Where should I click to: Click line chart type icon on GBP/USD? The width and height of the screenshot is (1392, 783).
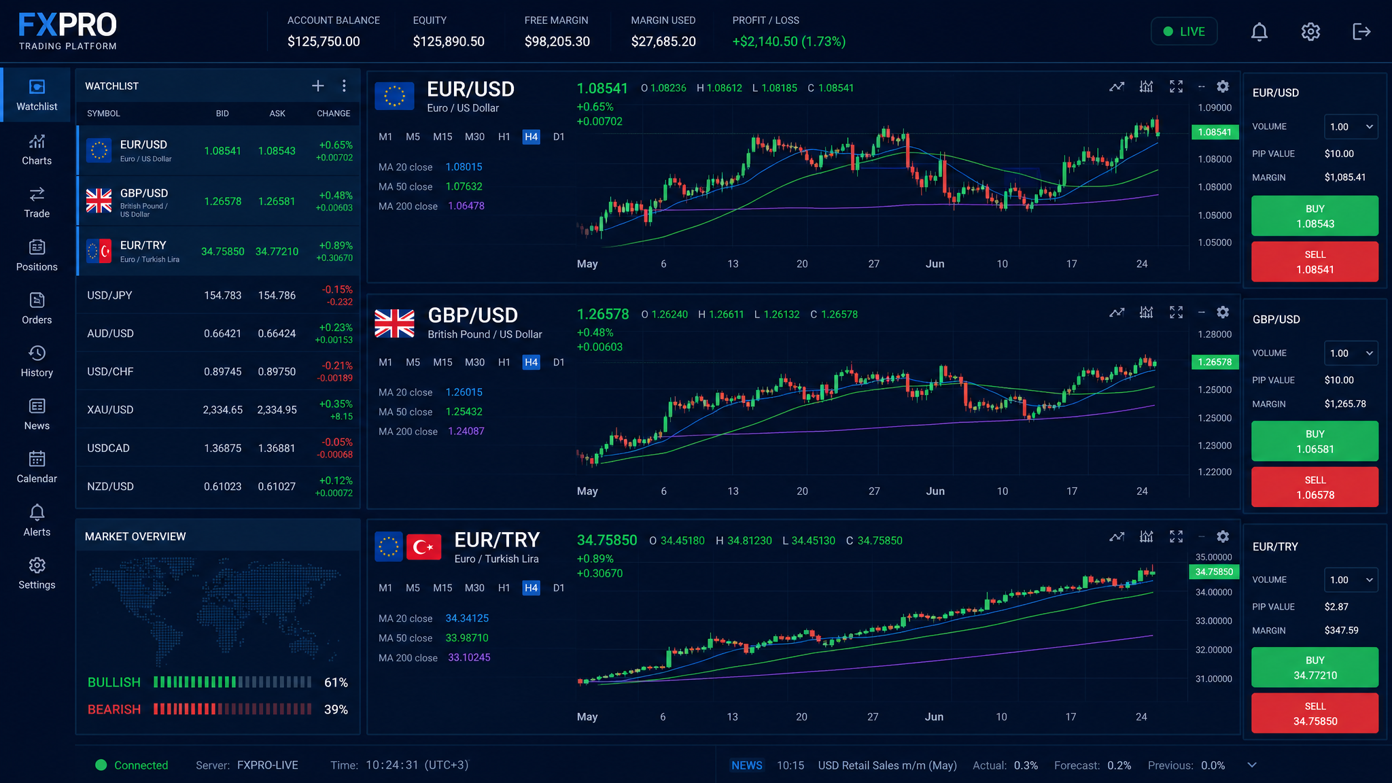click(x=1116, y=312)
